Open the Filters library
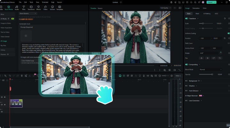Viewport: 230px width, 128px height. (x=45, y=8)
